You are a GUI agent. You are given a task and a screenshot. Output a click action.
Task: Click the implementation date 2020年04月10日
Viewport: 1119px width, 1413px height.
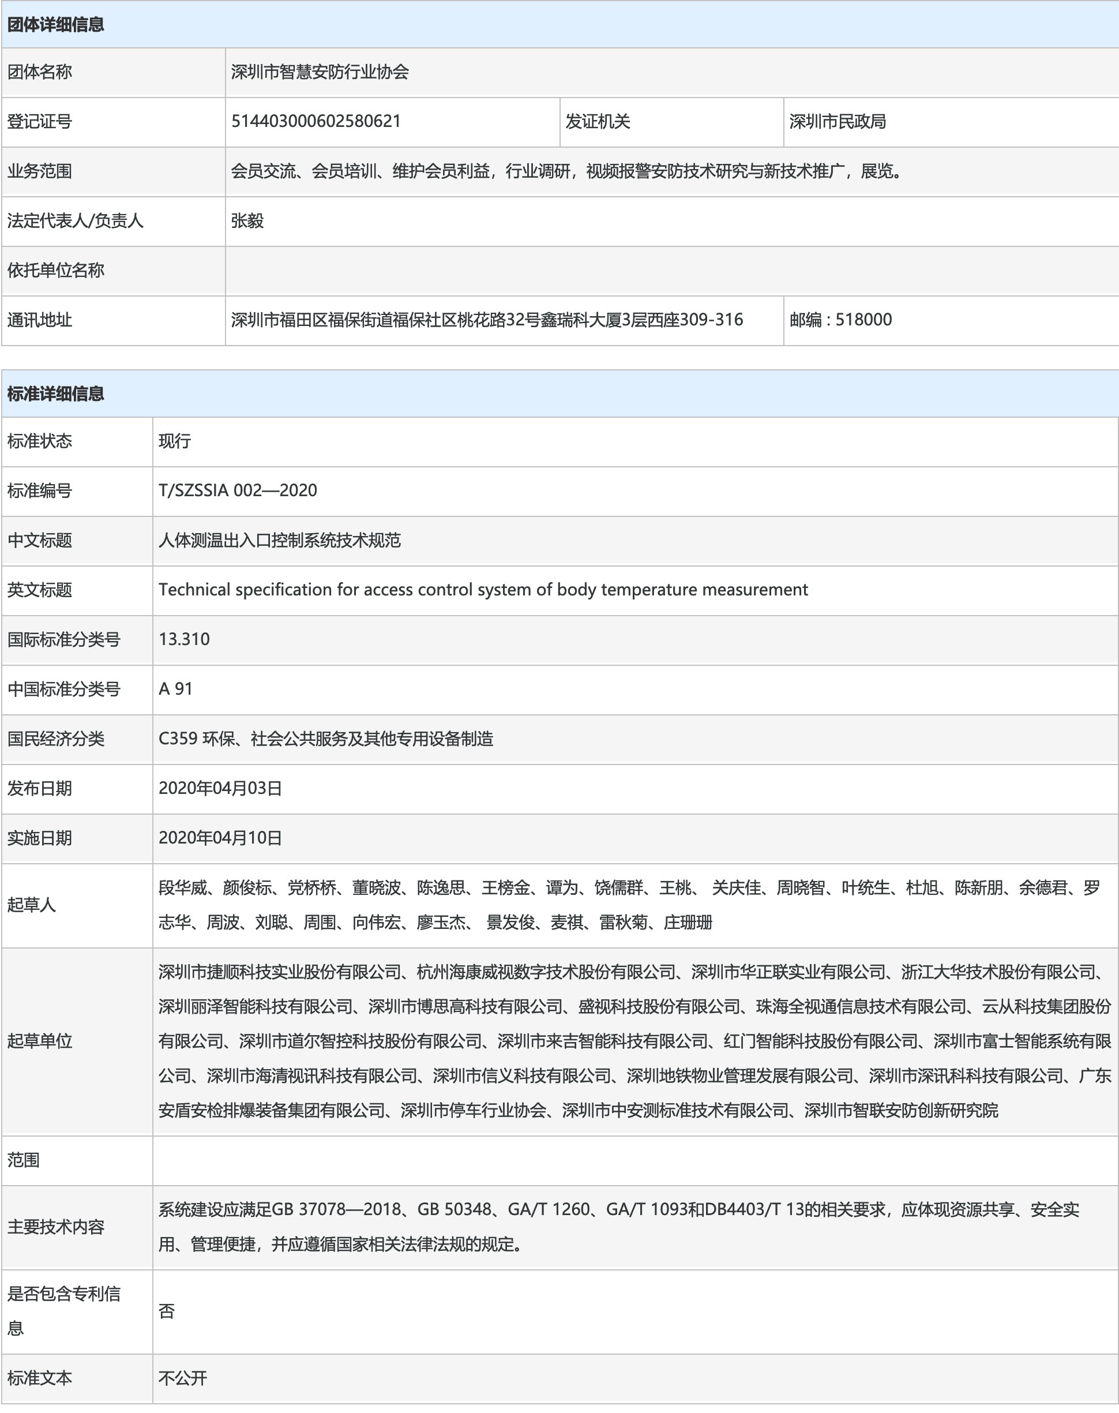pyautogui.click(x=220, y=838)
